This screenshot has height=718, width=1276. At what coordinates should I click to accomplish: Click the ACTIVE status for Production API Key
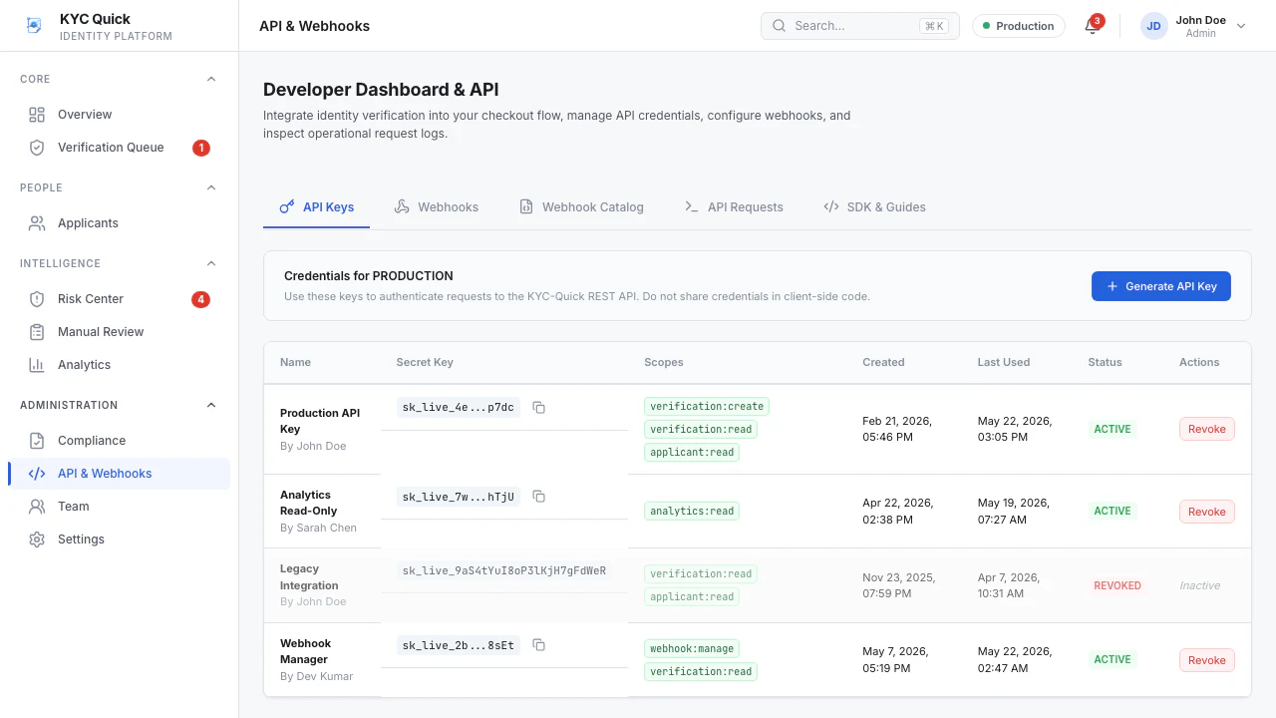(x=1113, y=430)
